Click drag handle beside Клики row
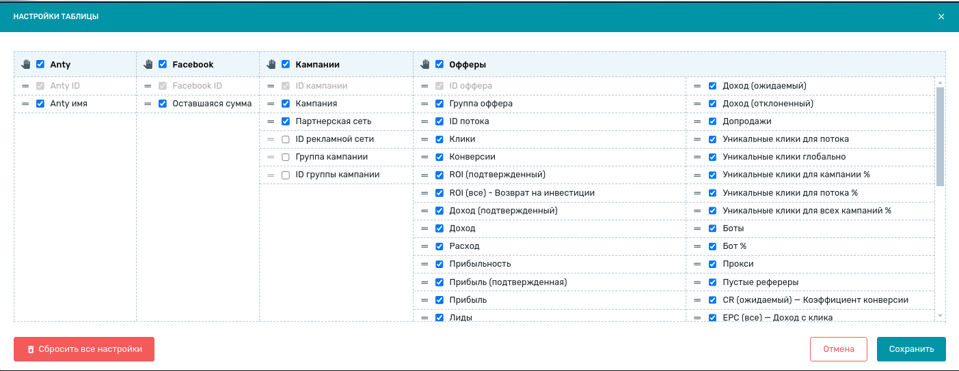959x371 pixels. (424, 139)
